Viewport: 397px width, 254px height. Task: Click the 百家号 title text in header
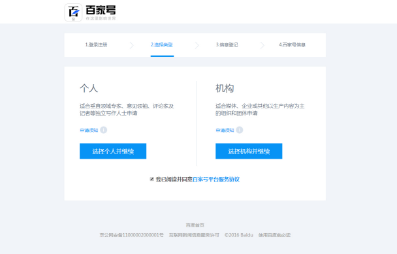pos(101,10)
